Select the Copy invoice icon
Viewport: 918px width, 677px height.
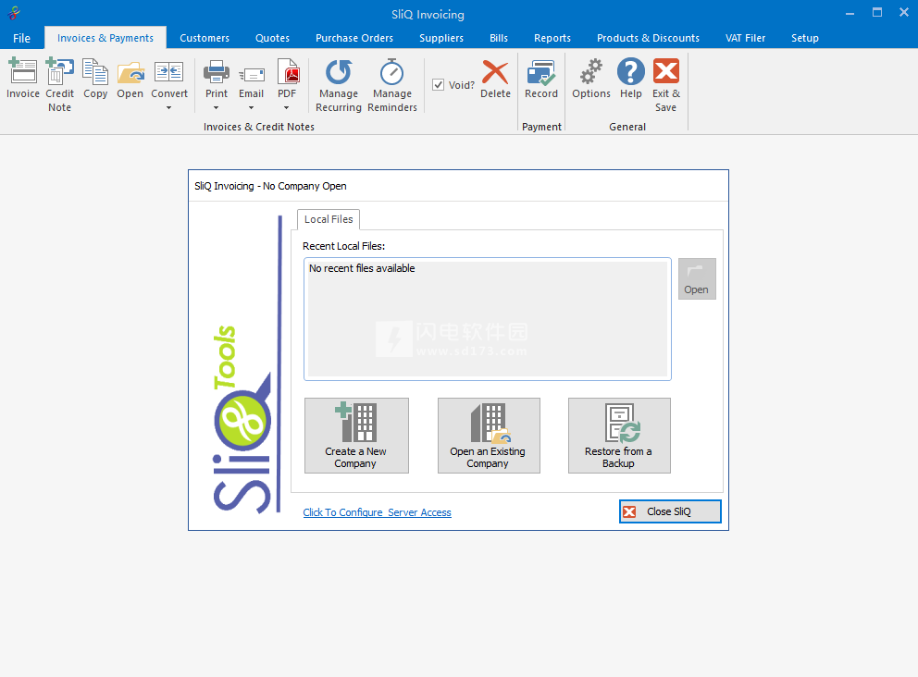coord(94,79)
